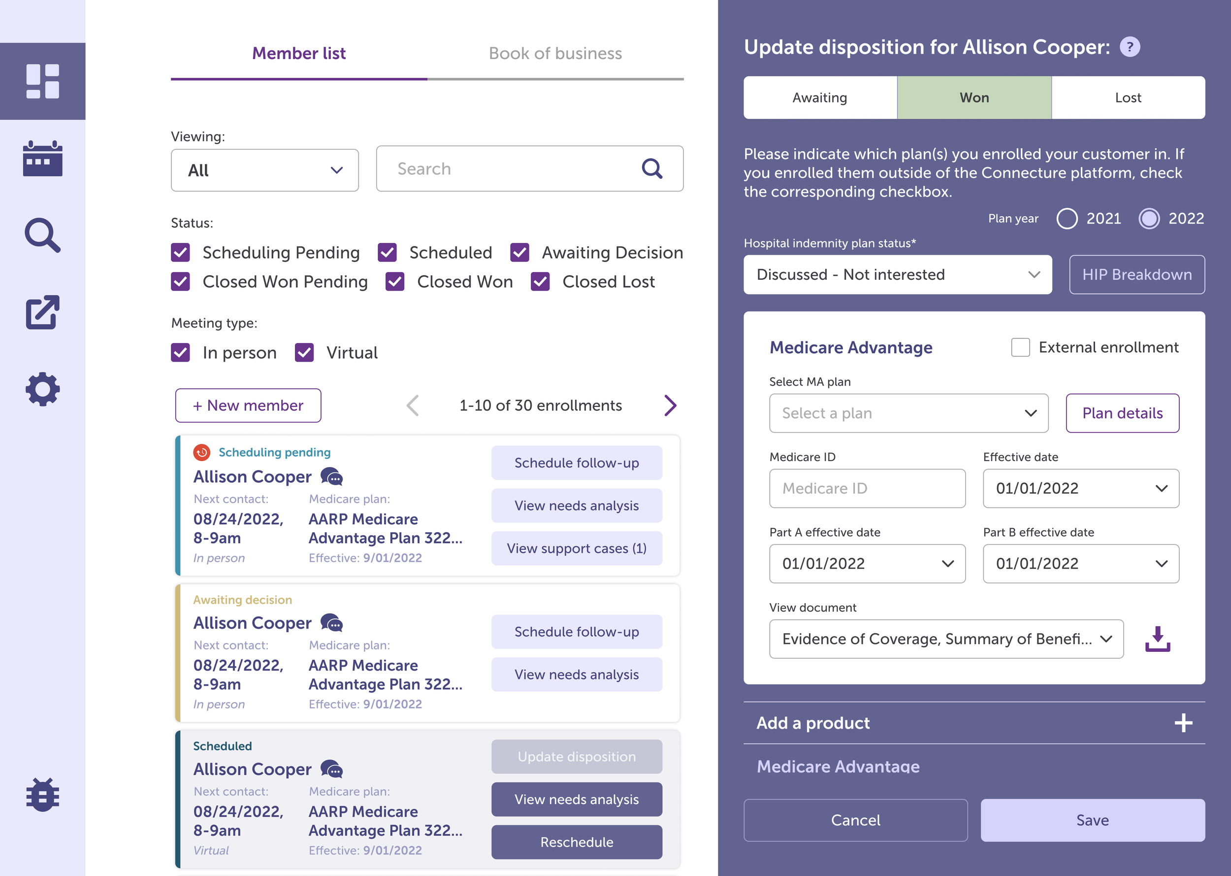Open the dashboard icon in sidebar
The width and height of the screenshot is (1231, 876).
(x=42, y=81)
